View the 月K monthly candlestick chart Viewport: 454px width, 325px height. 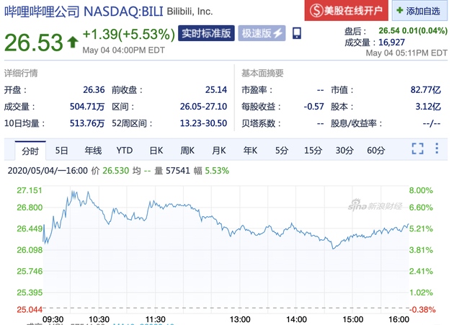(x=219, y=150)
